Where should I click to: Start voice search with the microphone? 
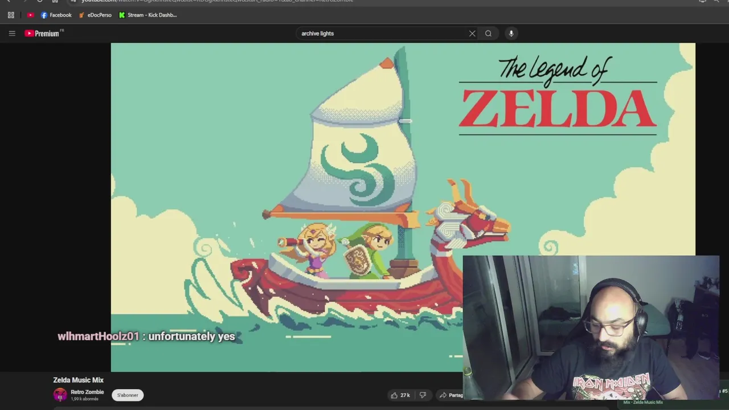pos(511,34)
